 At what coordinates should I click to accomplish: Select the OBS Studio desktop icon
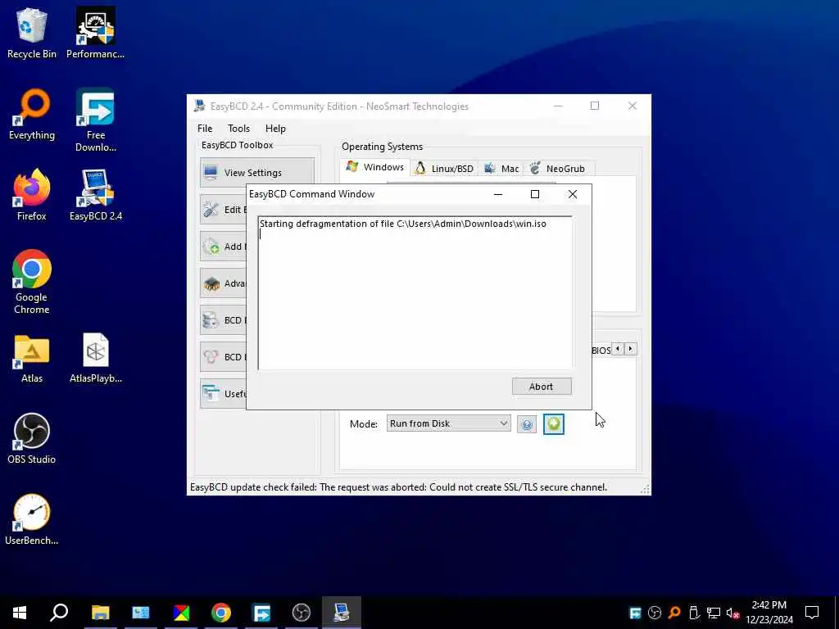(x=32, y=439)
